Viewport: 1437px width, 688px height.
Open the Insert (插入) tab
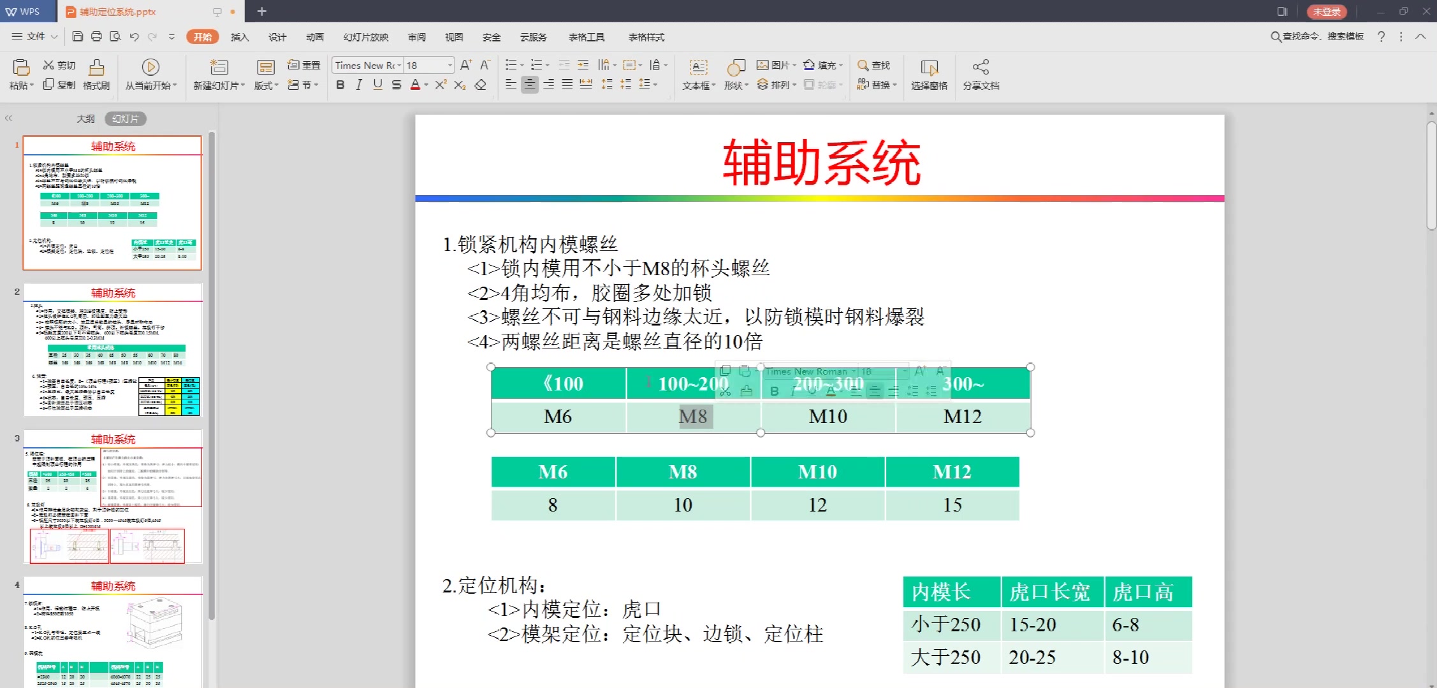(x=240, y=37)
